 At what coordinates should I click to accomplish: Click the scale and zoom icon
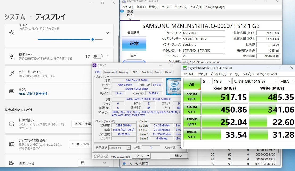11,124
